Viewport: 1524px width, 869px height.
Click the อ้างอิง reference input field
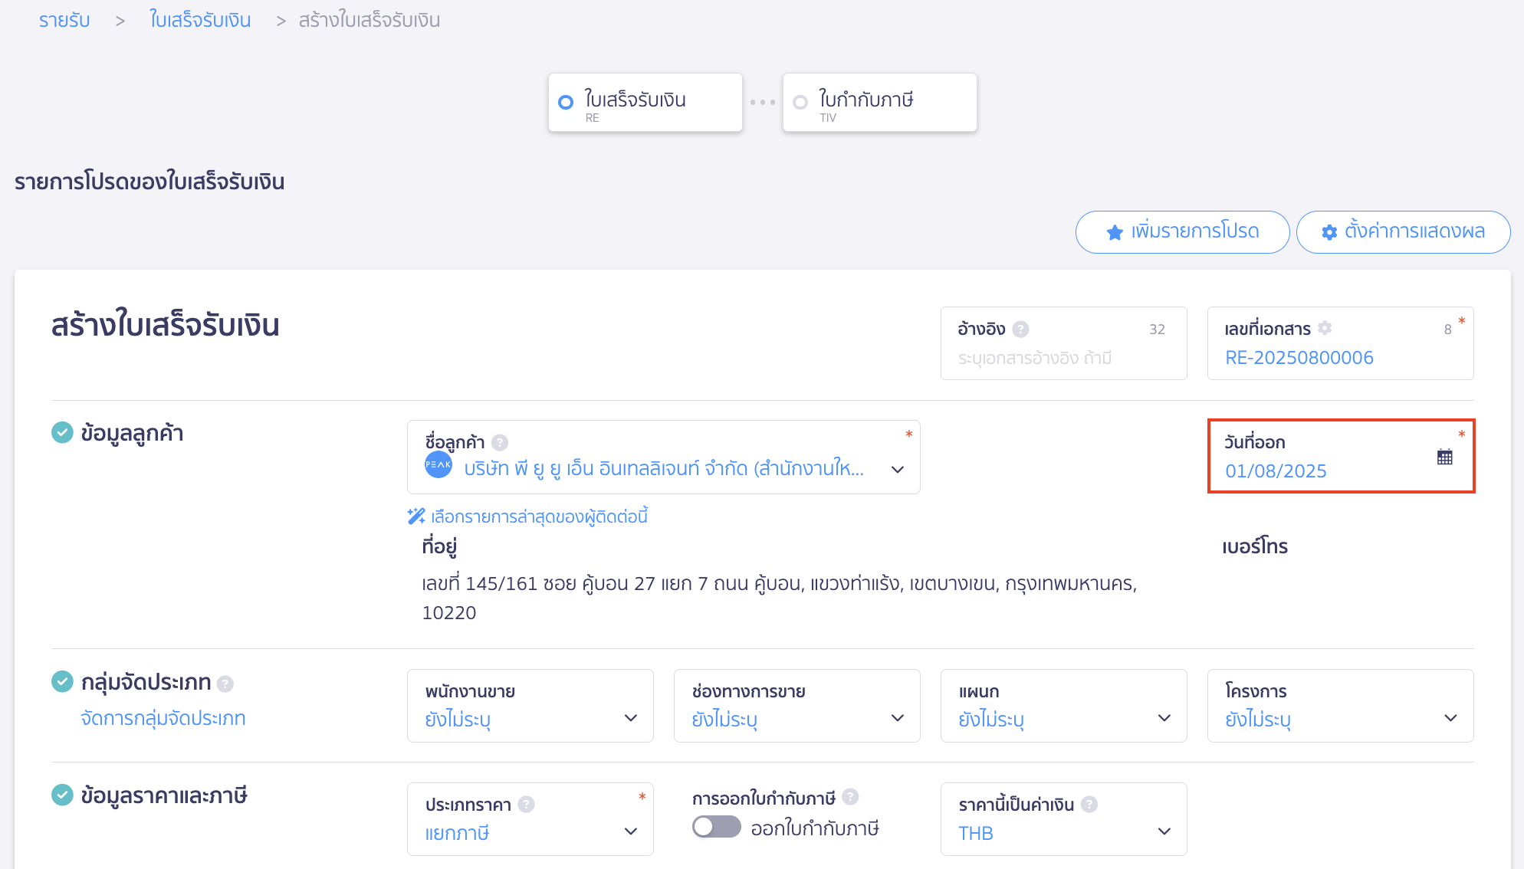click(1063, 358)
